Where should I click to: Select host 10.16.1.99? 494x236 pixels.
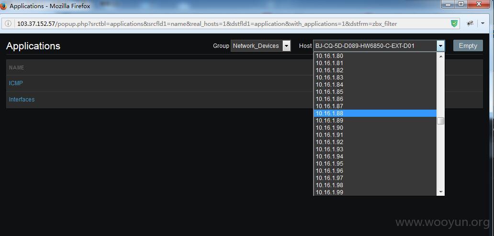pyautogui.click(x=375, y=192)
